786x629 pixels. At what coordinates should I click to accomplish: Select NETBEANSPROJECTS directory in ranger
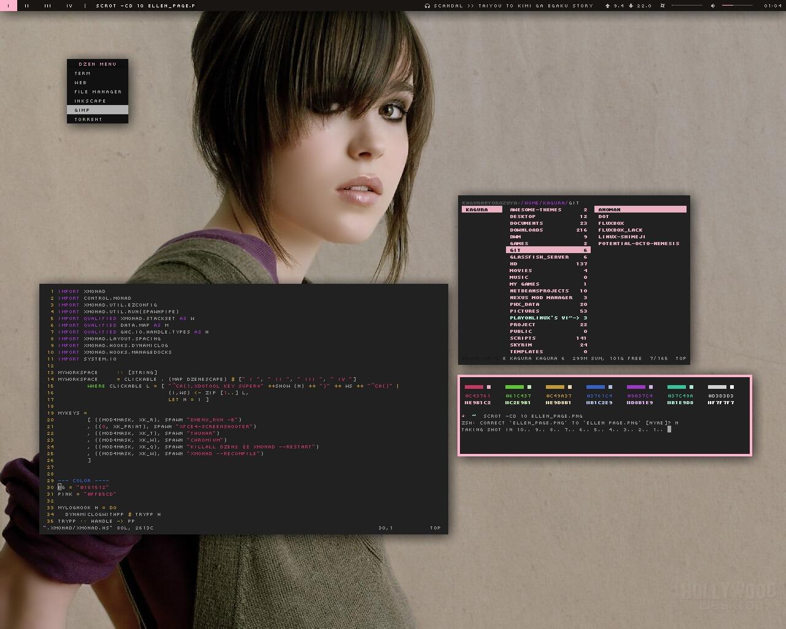coord(548,291)
